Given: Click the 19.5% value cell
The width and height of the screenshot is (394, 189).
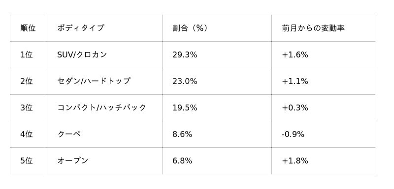Looking at the screenshot, I should pyautogui.click(x=217, y=108).
